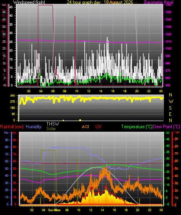181x215 pixels.
Task: Select hour '22' on the temperature chart time axis
Action: [x=150, y=210]
